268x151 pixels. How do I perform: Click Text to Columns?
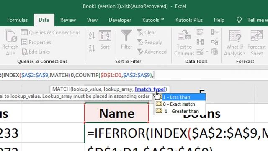click(184, 43)
